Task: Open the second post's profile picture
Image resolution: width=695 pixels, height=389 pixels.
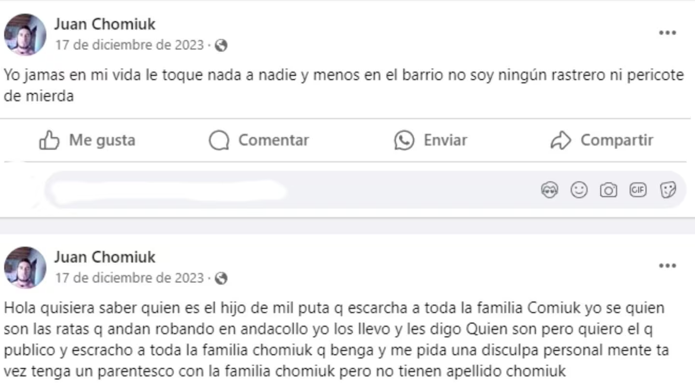Action: pos(25,268)
